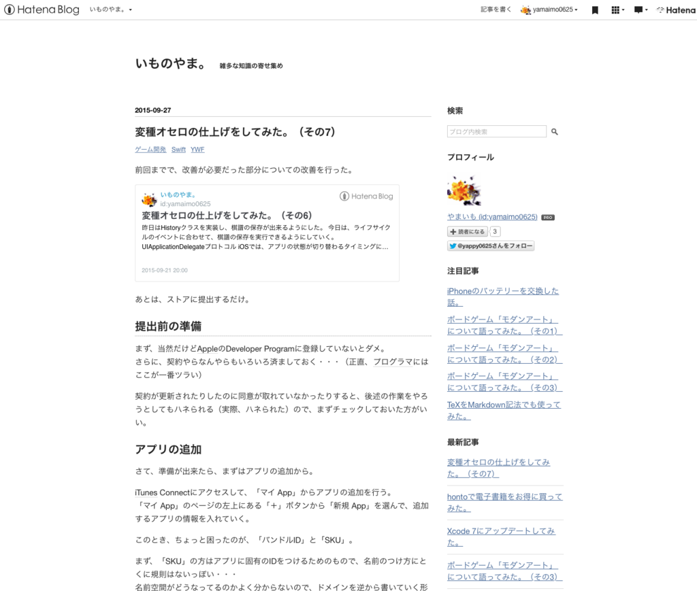Click the Hatena Blog logo at top left
The height and width of the screenshot is (591, 697).
pyautogui.click(x=41, y=10)
